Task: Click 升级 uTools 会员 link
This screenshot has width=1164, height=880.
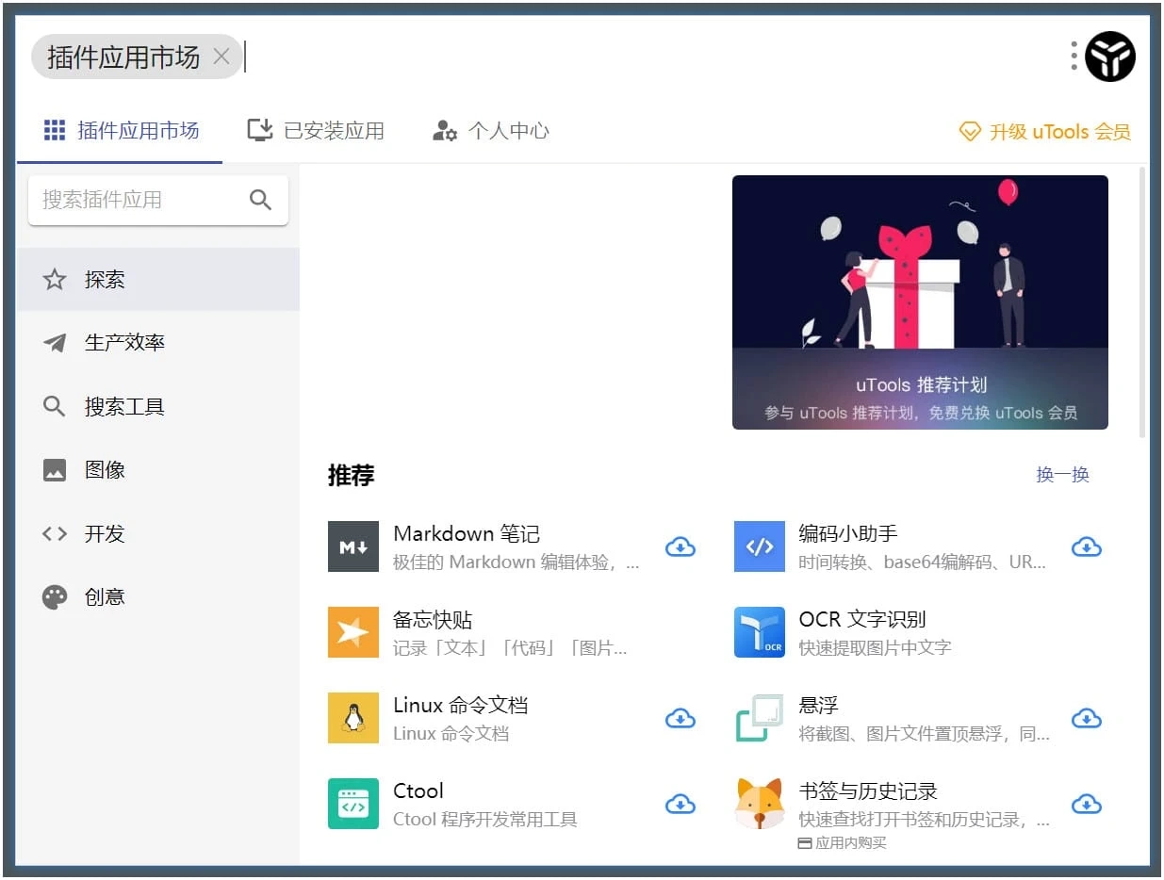Action: (1045, 132)
